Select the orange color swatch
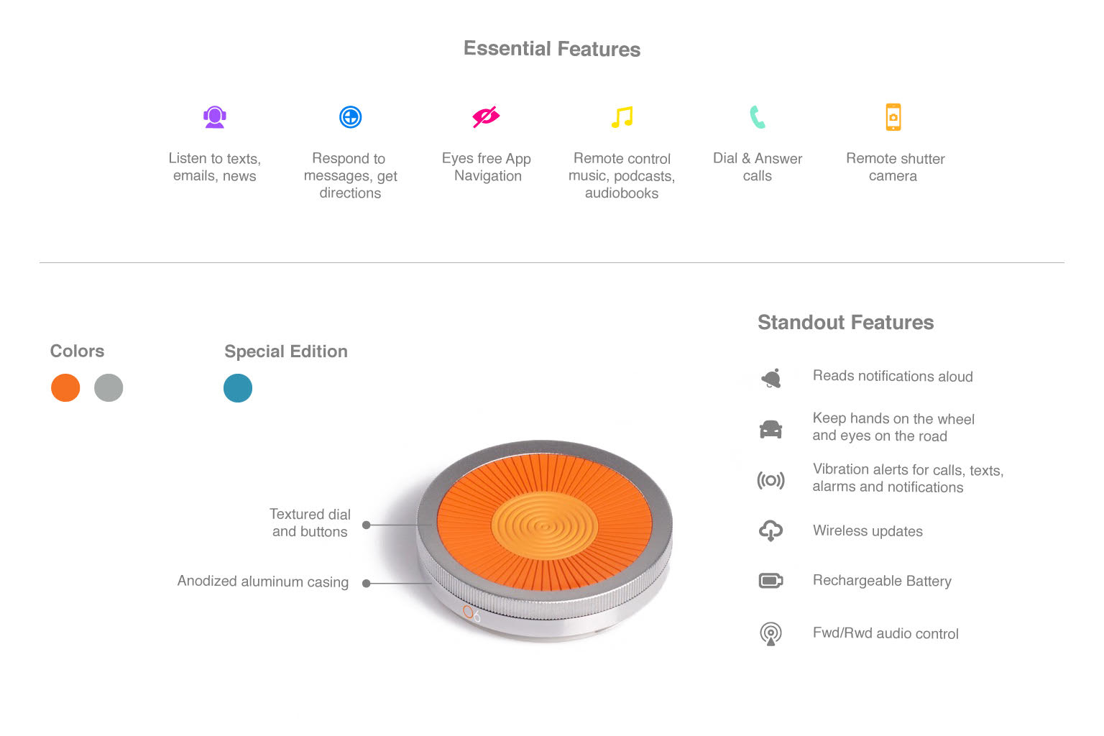 [65, 388]
